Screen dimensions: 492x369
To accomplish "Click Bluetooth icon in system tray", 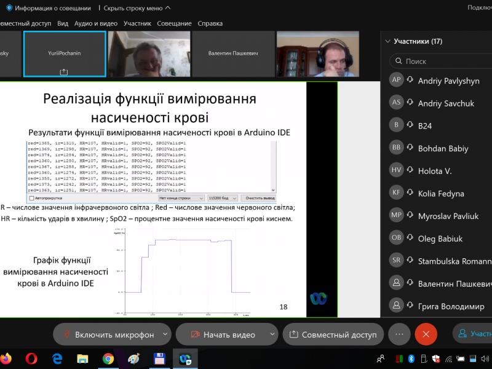I will pos(411,358).
